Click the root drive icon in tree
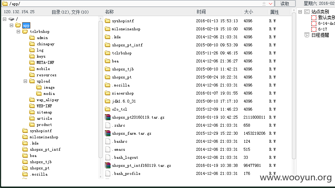The width and height of the screenshot is (335, 188). click(11, 19)
